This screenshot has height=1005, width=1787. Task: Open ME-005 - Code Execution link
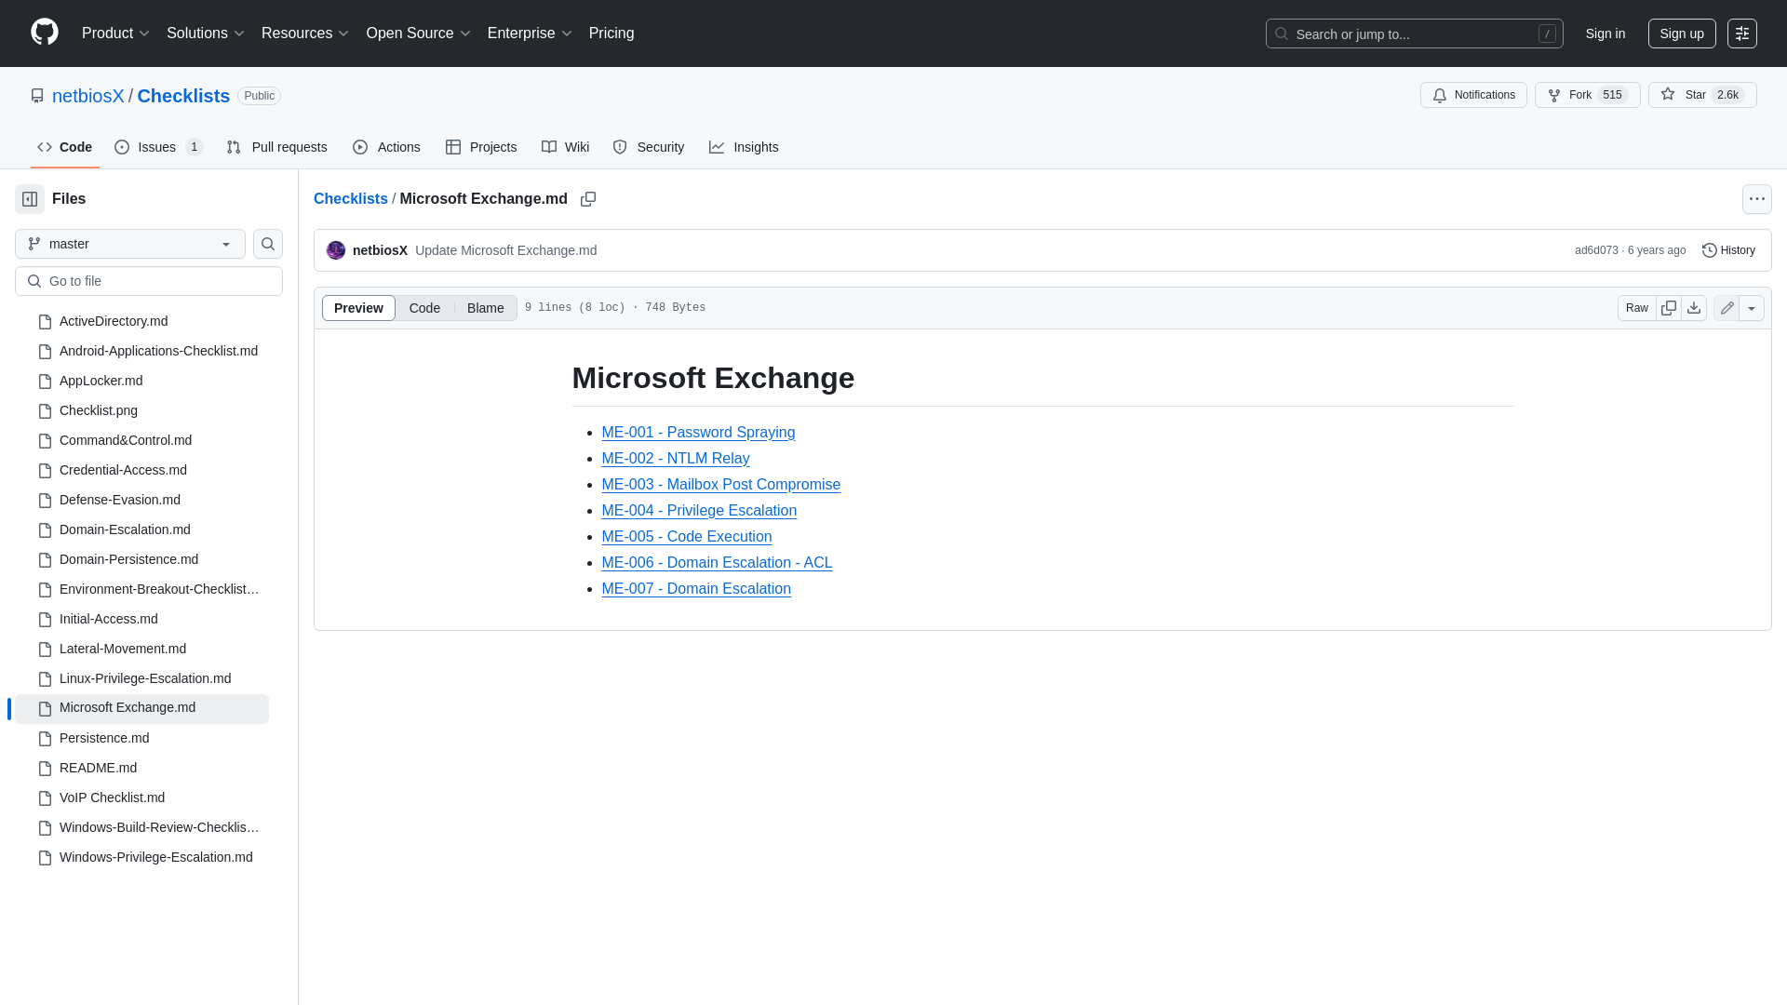click(687, 537)
